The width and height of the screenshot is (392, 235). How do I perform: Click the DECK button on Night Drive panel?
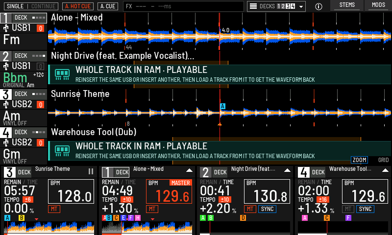(220, 172)
